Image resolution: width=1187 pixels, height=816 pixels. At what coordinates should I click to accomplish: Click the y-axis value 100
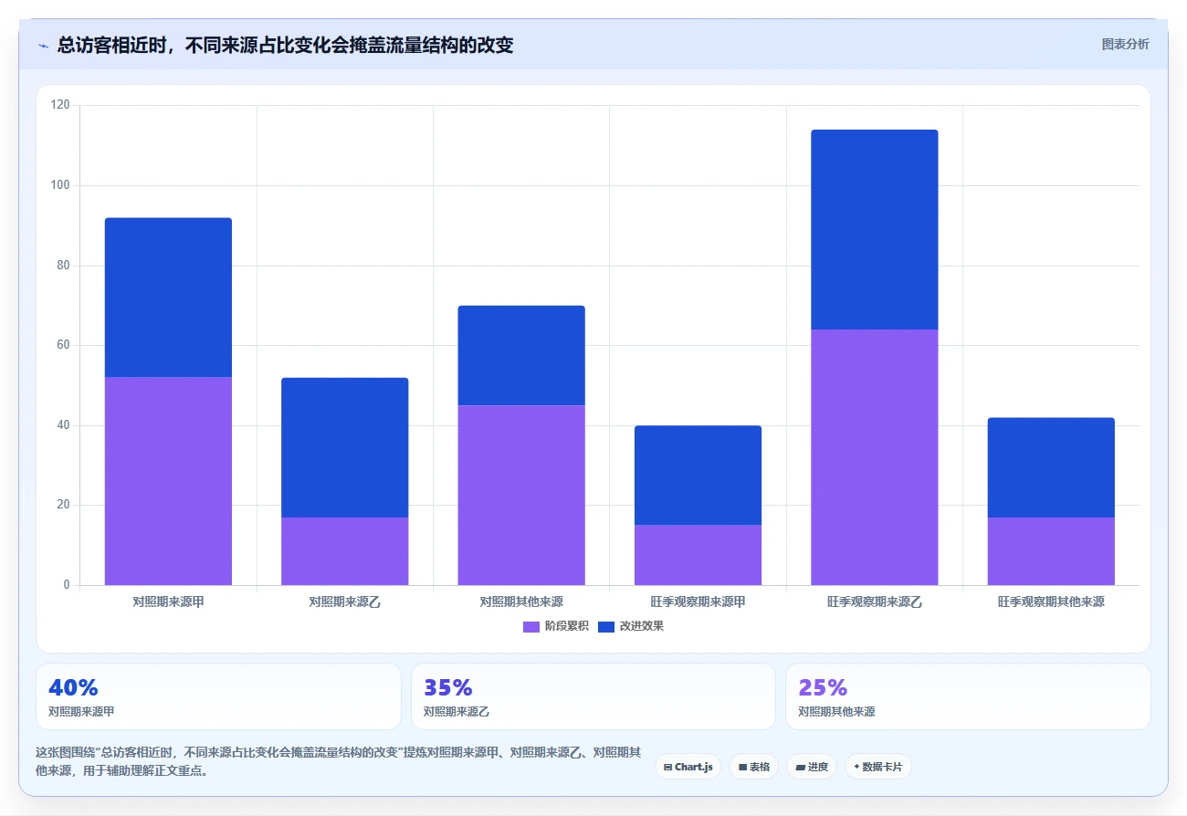point(60,185)
